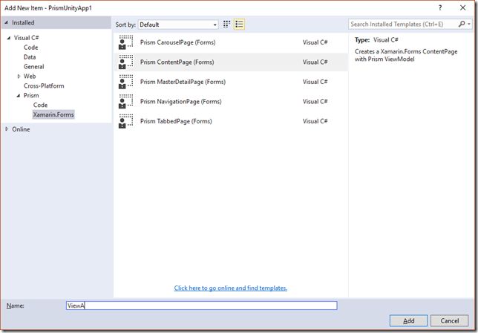478x333 pixels.
Task: Select Code under Visual C#
Action: coord(30,48)
